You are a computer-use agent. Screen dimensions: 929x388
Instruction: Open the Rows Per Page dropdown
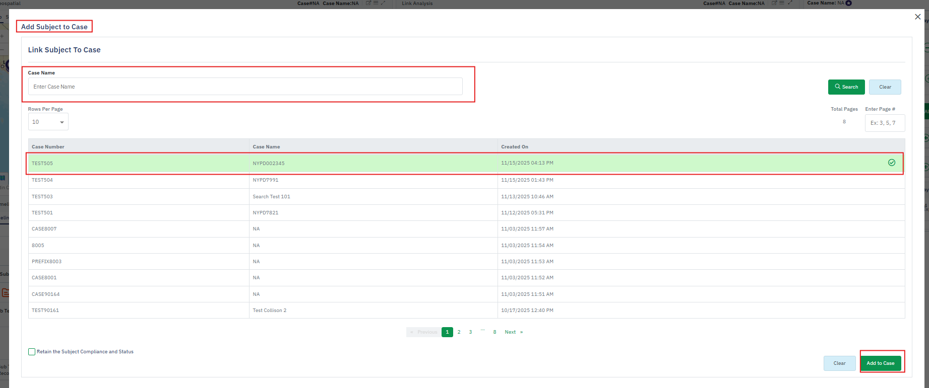48,122
